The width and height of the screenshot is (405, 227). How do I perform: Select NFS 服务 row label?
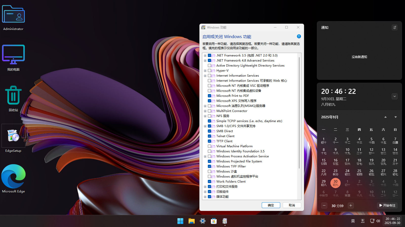pos(223,116)
